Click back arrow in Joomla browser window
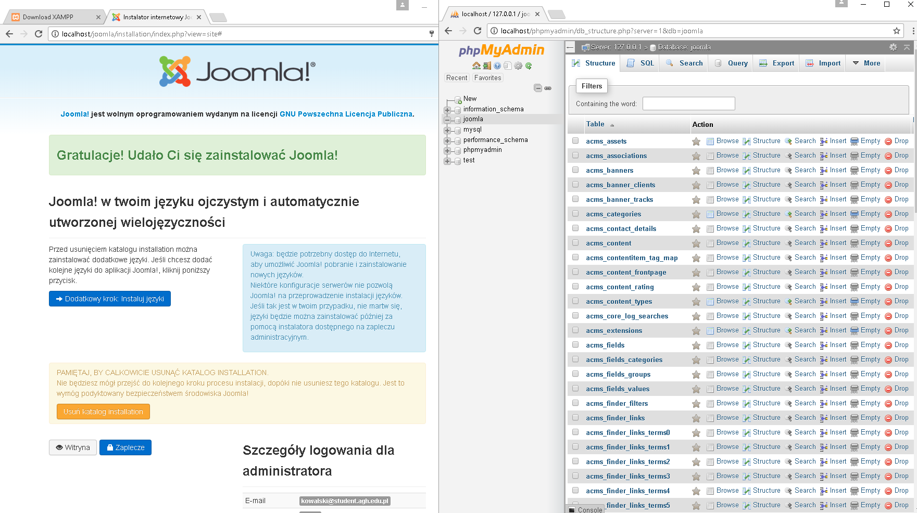The height and width of the screenshot is (513, 917). click(9, 34)
